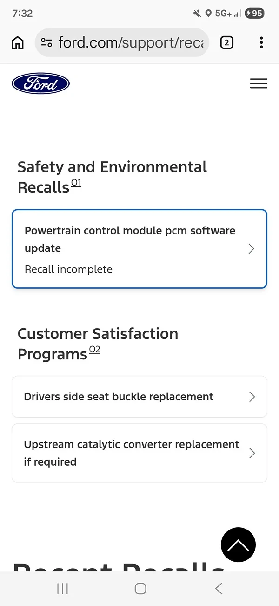The width and height of the screenshot is (279, 606).
Task: Open the Ford hamburger navigation menu
Action: coord(259,83)
